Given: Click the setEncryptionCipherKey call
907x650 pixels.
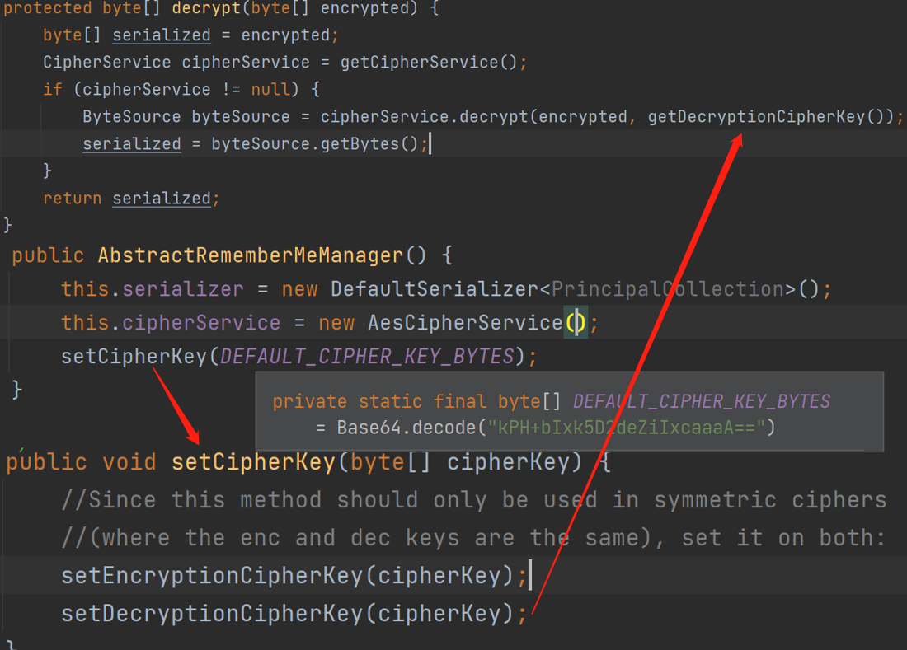Looking at the screenshot, I should pos(212,575).
